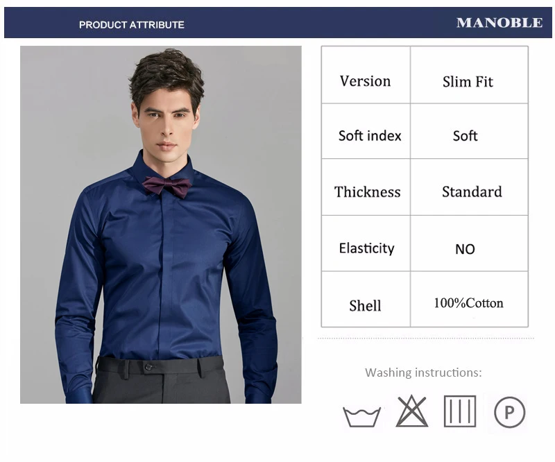Click the dry clean P circle icon
The height and width of the screenshot is (462, 555).
(x=510, y=412)
